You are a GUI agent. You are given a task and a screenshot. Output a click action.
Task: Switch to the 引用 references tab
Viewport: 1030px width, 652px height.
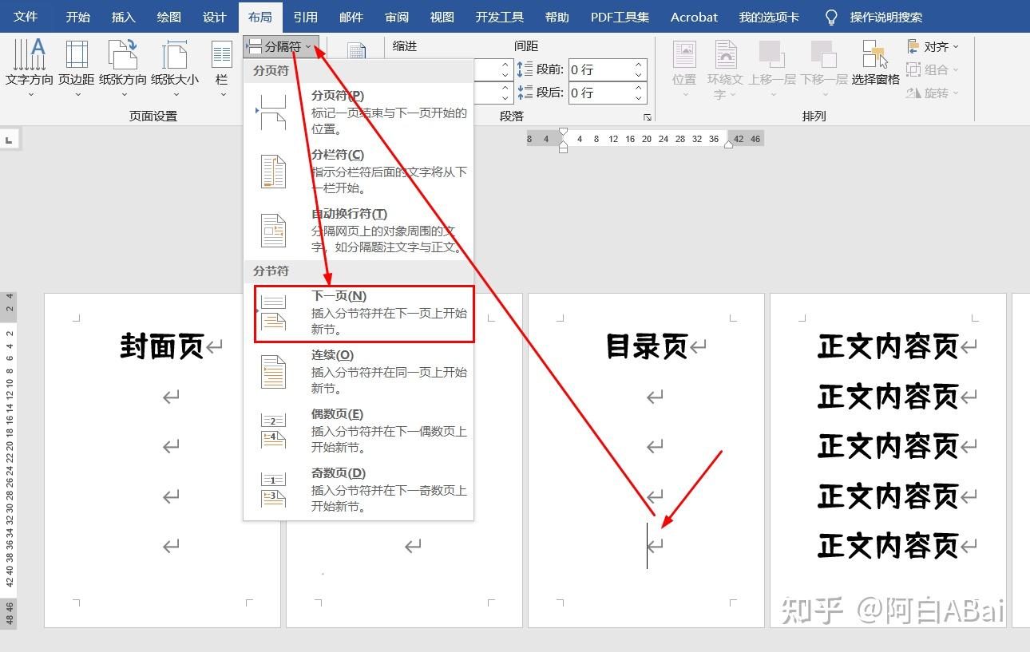[x=305, y=17]
